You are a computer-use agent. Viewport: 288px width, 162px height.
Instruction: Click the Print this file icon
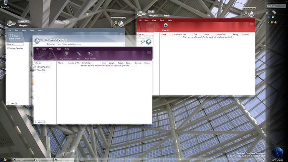(x=90, y=54)
